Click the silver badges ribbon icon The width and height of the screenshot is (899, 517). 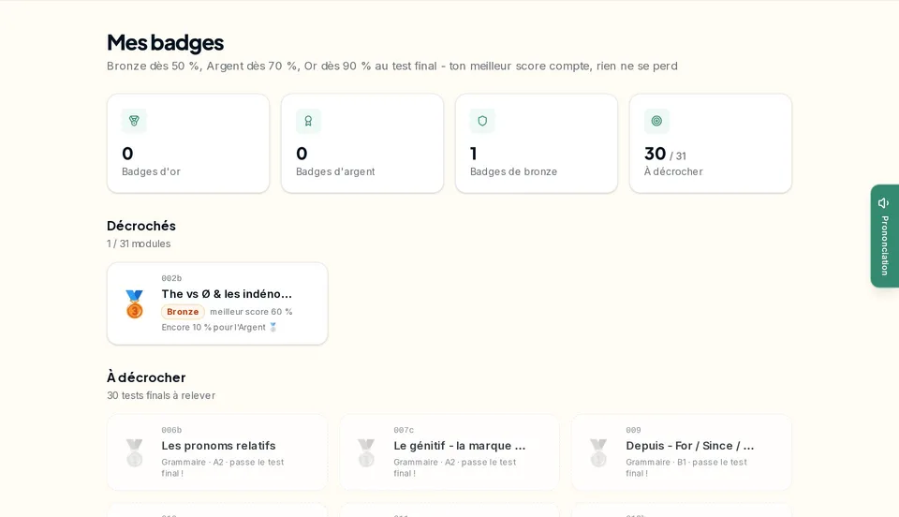pyautogui.click(x=308, y=121)
